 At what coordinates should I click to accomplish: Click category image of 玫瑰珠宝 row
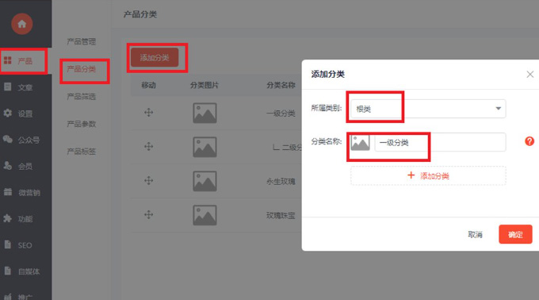[x=205, y=215]
